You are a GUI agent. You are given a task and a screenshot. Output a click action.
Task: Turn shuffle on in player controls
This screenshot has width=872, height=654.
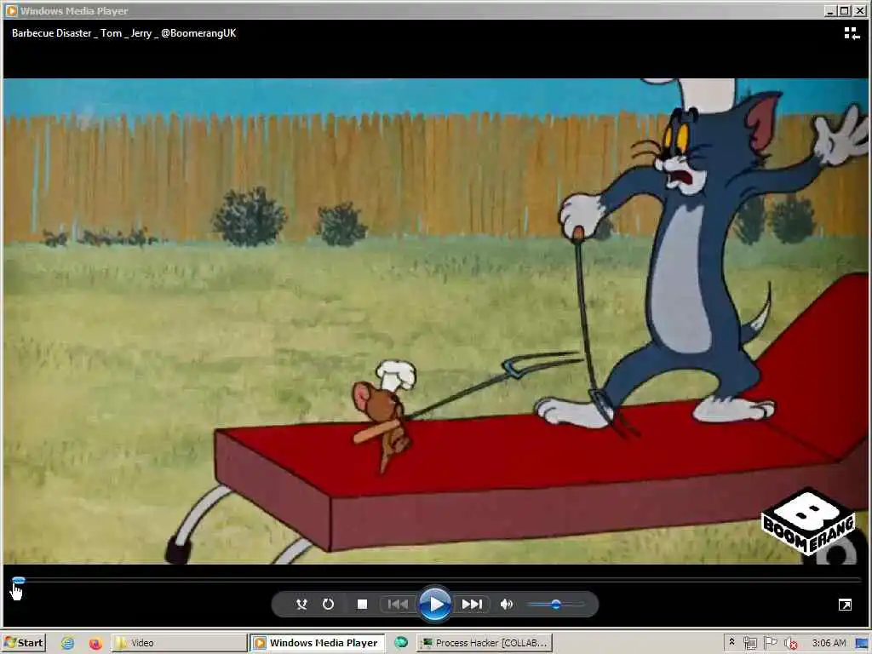point(301,604)
